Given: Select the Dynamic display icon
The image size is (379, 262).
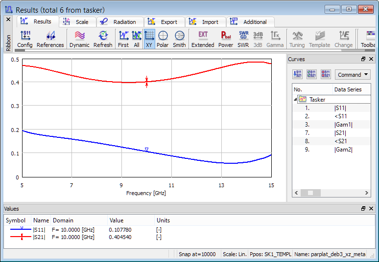Looking at the screenshot, I should 79,39.
